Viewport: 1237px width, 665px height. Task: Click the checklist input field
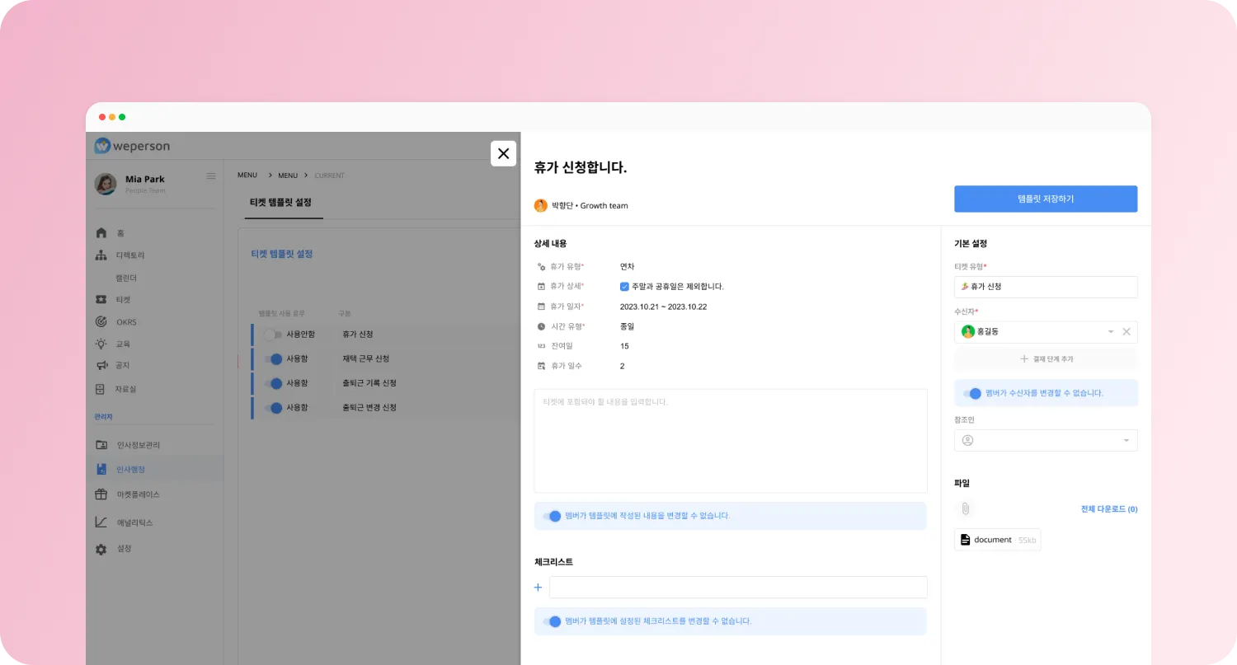point(738,588)
